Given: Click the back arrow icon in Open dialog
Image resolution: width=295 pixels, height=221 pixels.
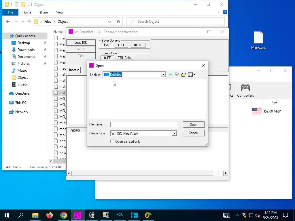Looking at the screenshot, I should coord(171,75).
